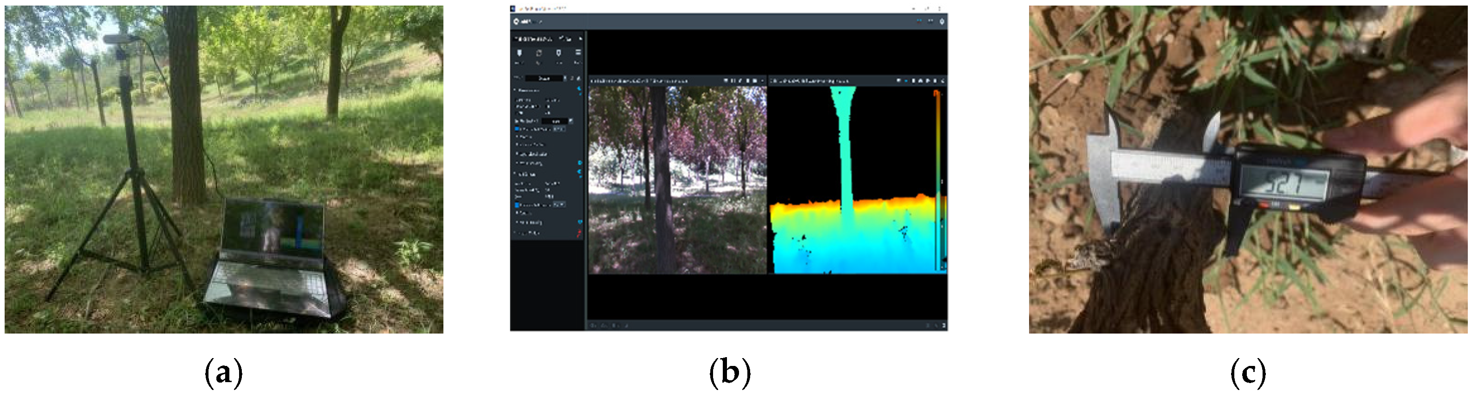The height and width of the screenshot is (396, 1472).
Task: Toggle the red Motion Module switch
Action: 579,233
